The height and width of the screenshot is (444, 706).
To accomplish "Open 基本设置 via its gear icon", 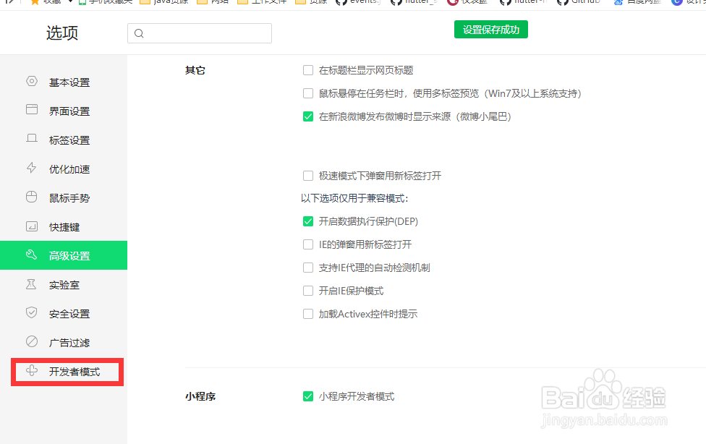I will click(x=32, y=82).
